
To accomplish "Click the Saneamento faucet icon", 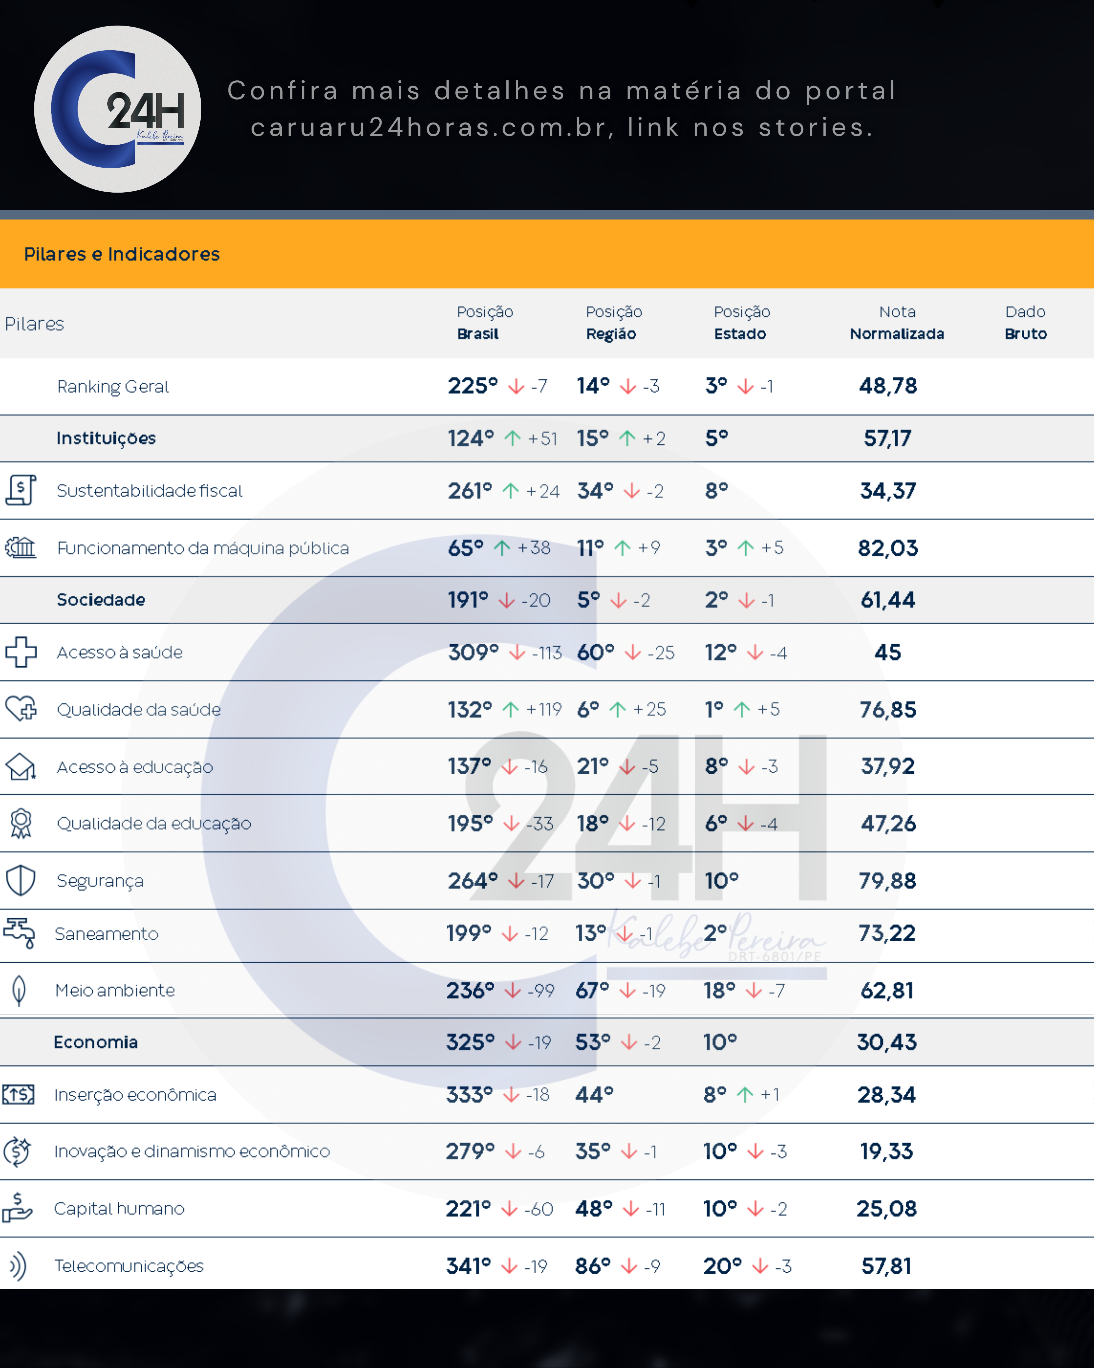I will click(20, 933).
